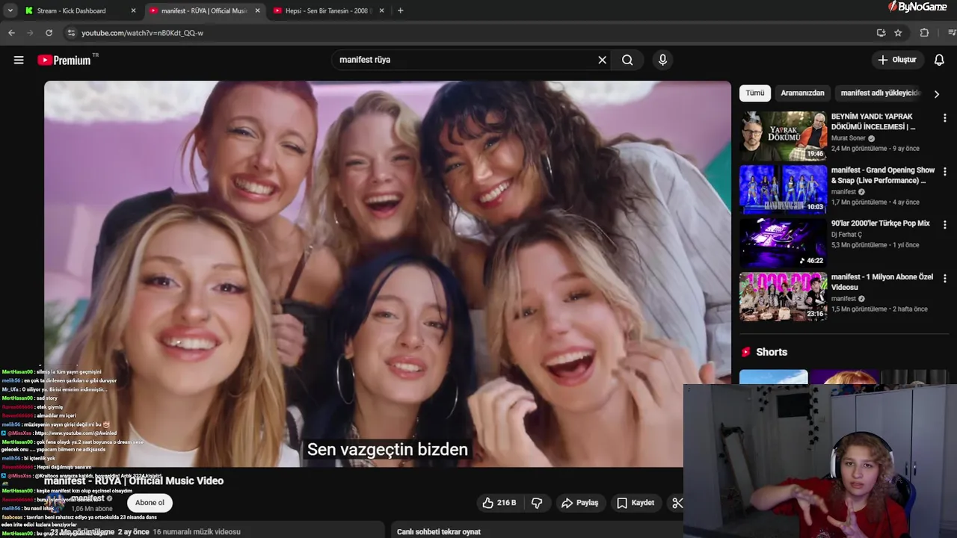The height and width of the screenshot is (538, 957).
Task: Click the Oluştur create button
Action: point(897,60)
